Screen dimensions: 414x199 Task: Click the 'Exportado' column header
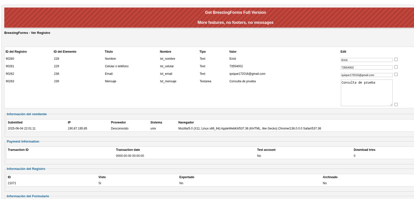pyautogui.click(x=187, y=177)
